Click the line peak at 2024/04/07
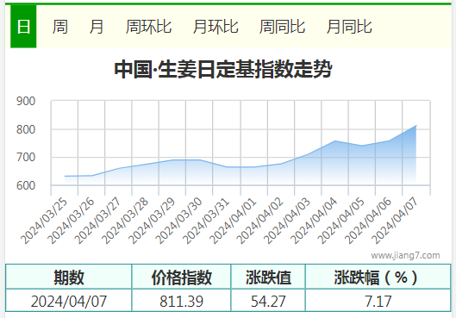Image resolution: width=456 pixels, height=318 pixels. (415, 126)
